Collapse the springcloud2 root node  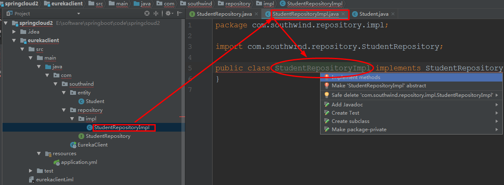click(x=6, y=23)
